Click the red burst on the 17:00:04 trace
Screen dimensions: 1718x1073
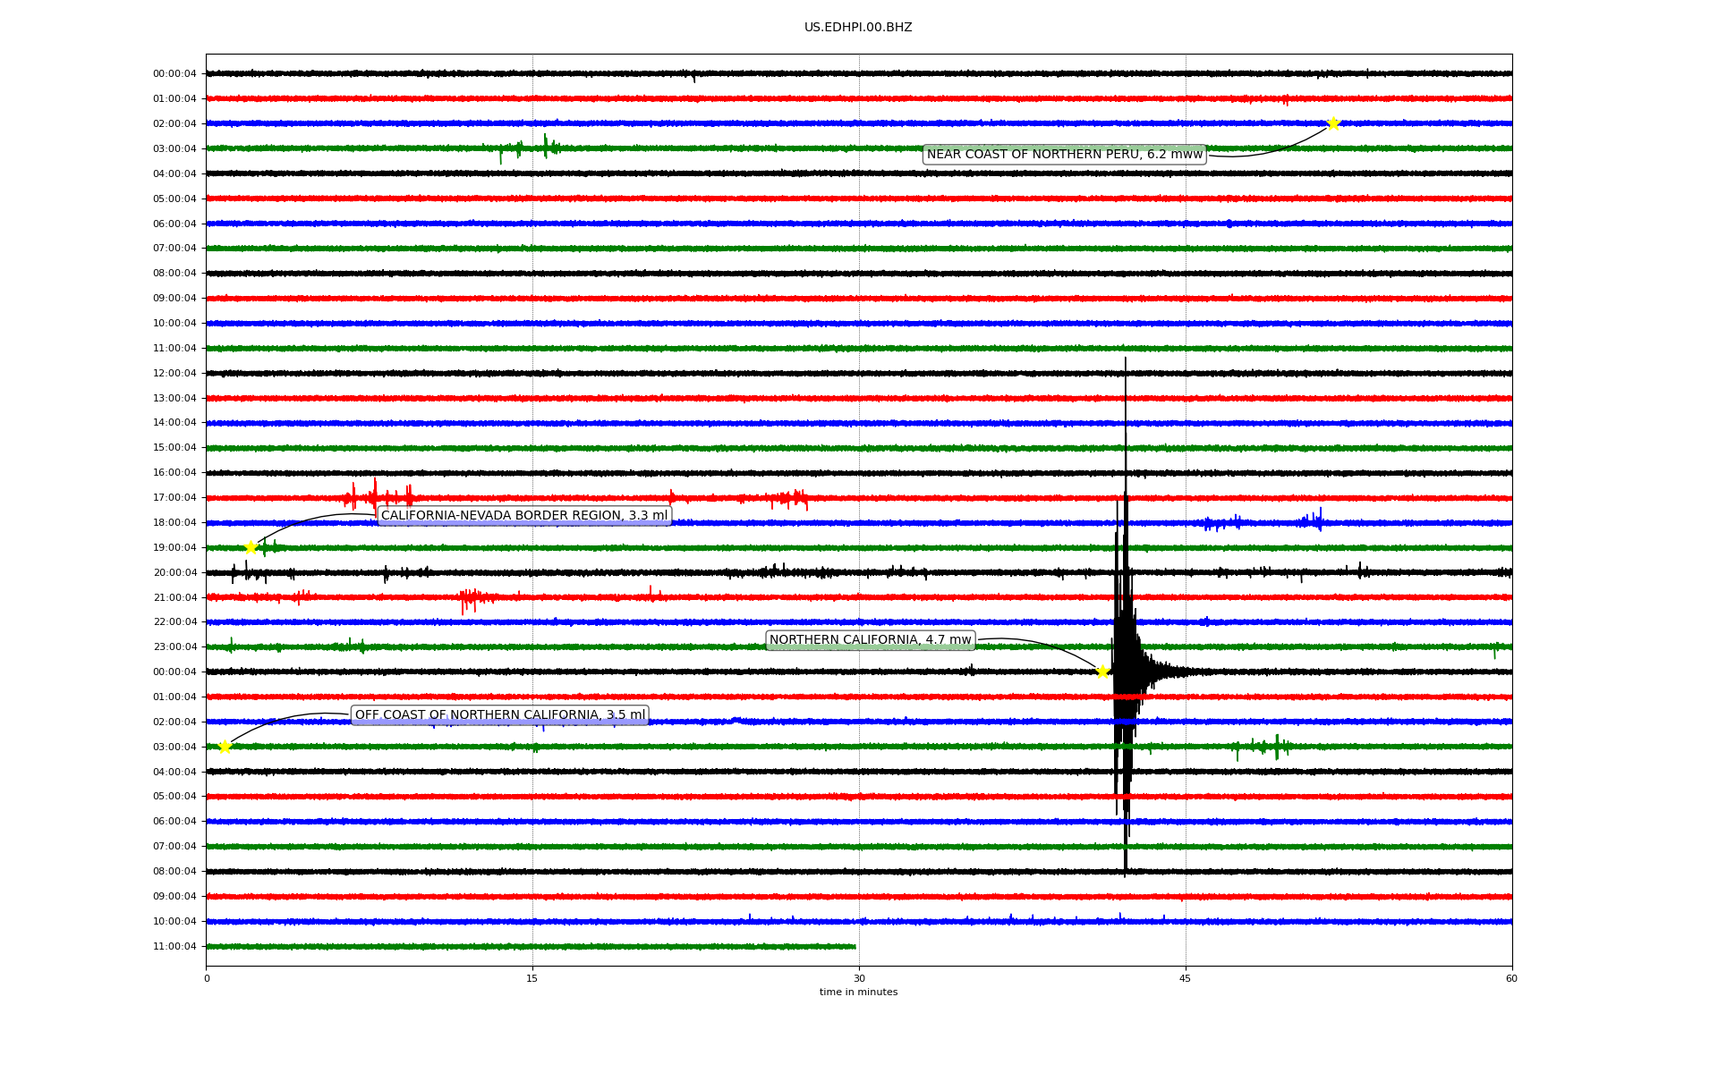(376, 495)
